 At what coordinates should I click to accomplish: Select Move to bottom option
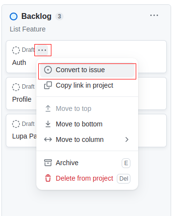pyautogui.click(x=87, y=124)
